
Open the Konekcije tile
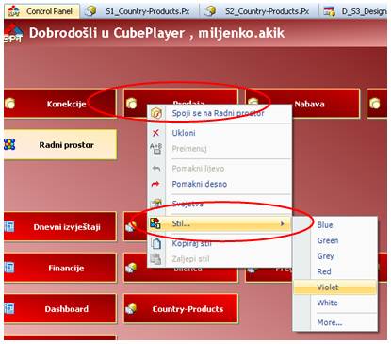point(60,104)
